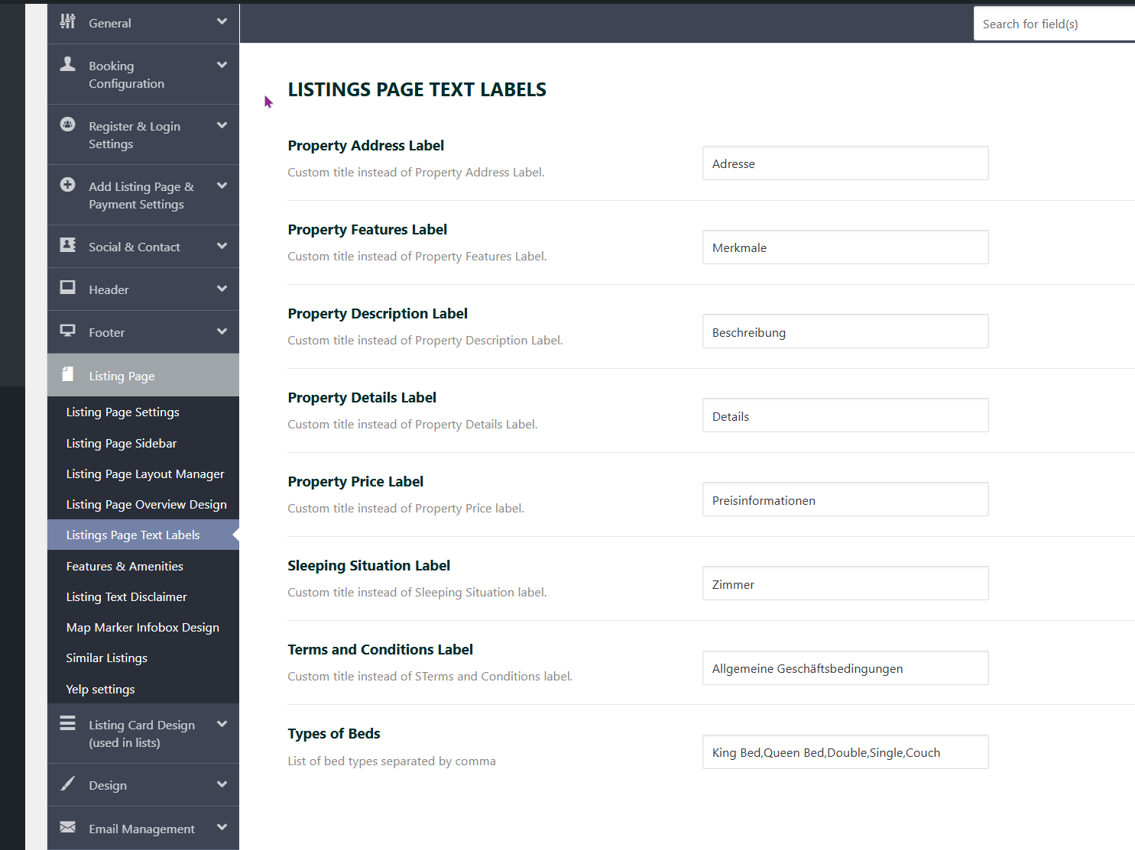Screen dimensions: 1135x850
Task: Open Listing Text Disclaimer submenu
Action: [x=143, y=596]
